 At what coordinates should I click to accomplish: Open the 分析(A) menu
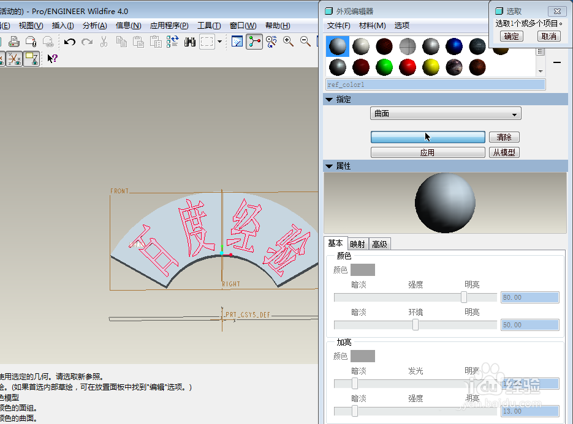[x=94, y=26]
